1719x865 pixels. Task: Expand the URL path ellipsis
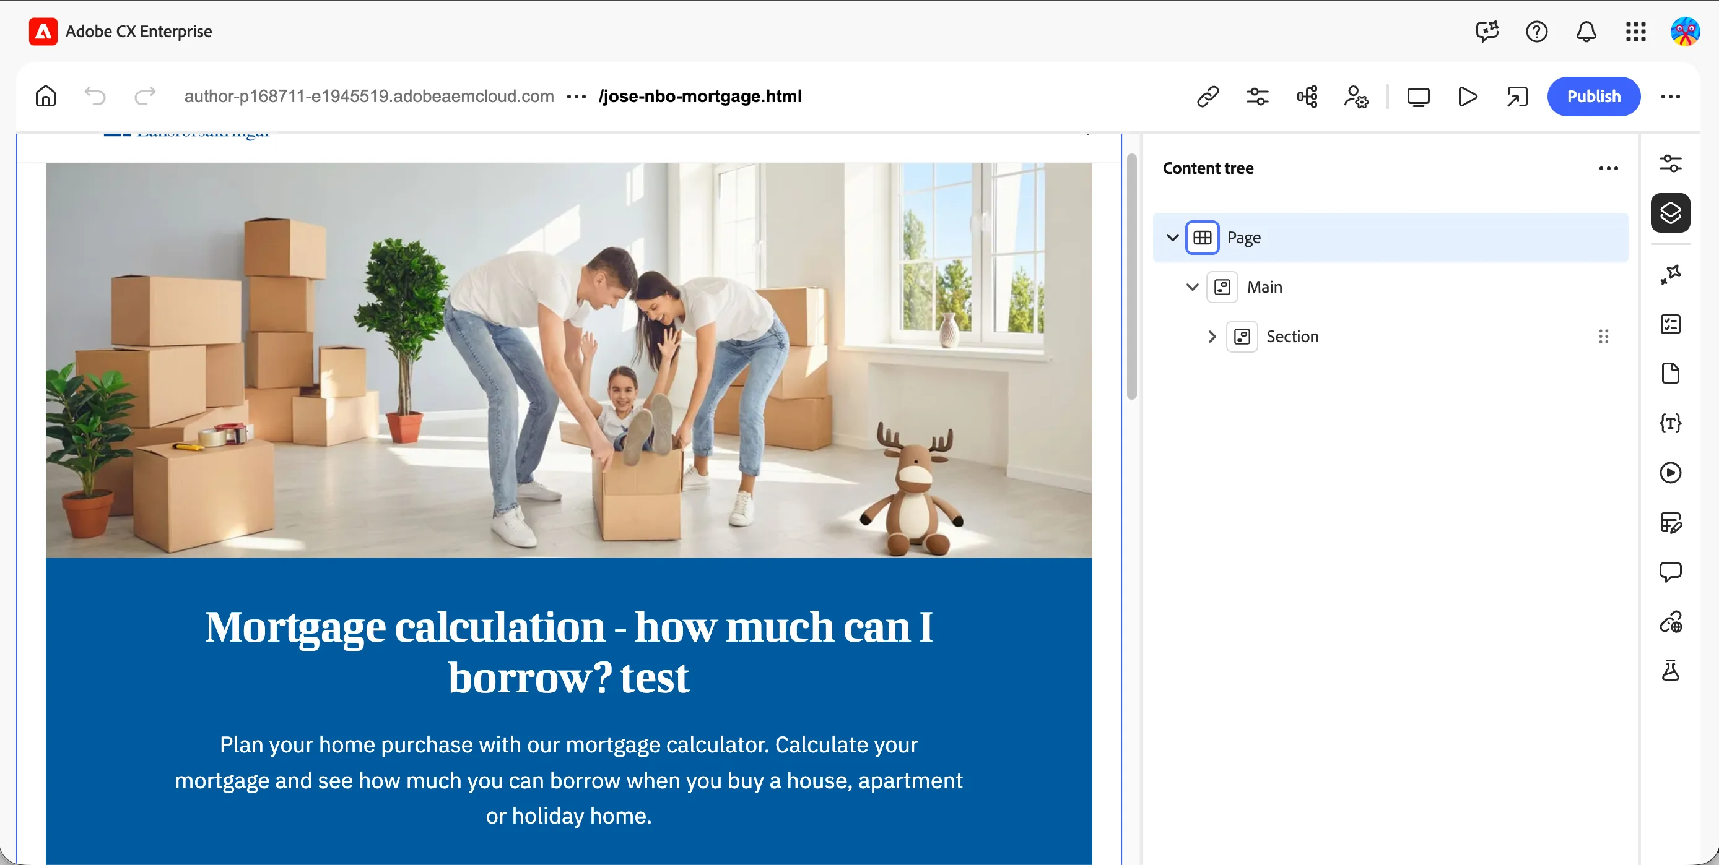(x=575, y=97)
